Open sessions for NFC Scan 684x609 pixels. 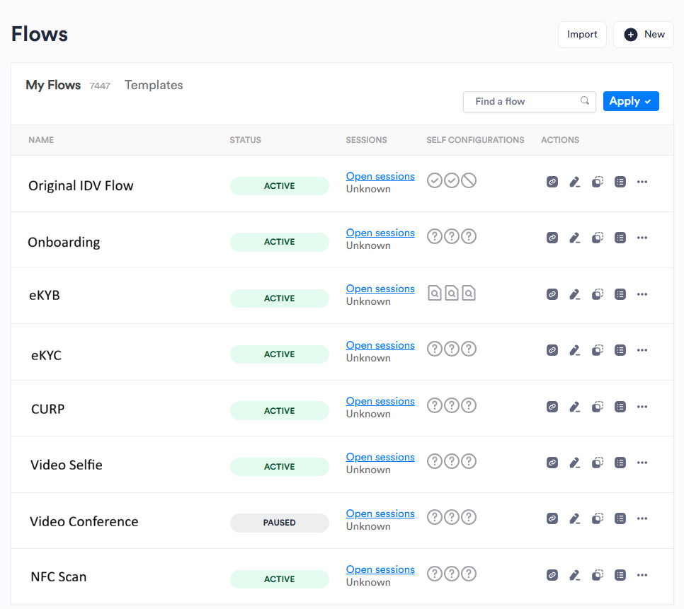coord(380,569)
